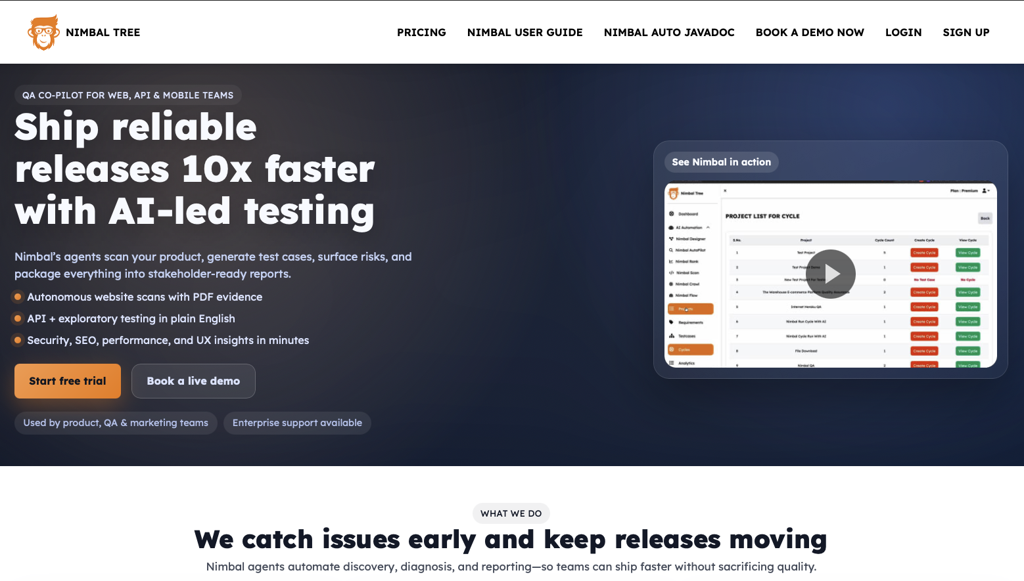
Task: Go to Nimbal Auto Javadoc
Action: pyautogui.click(x=669, y=32)
